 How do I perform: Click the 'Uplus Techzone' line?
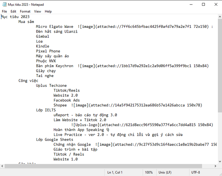tap(51, 85)
